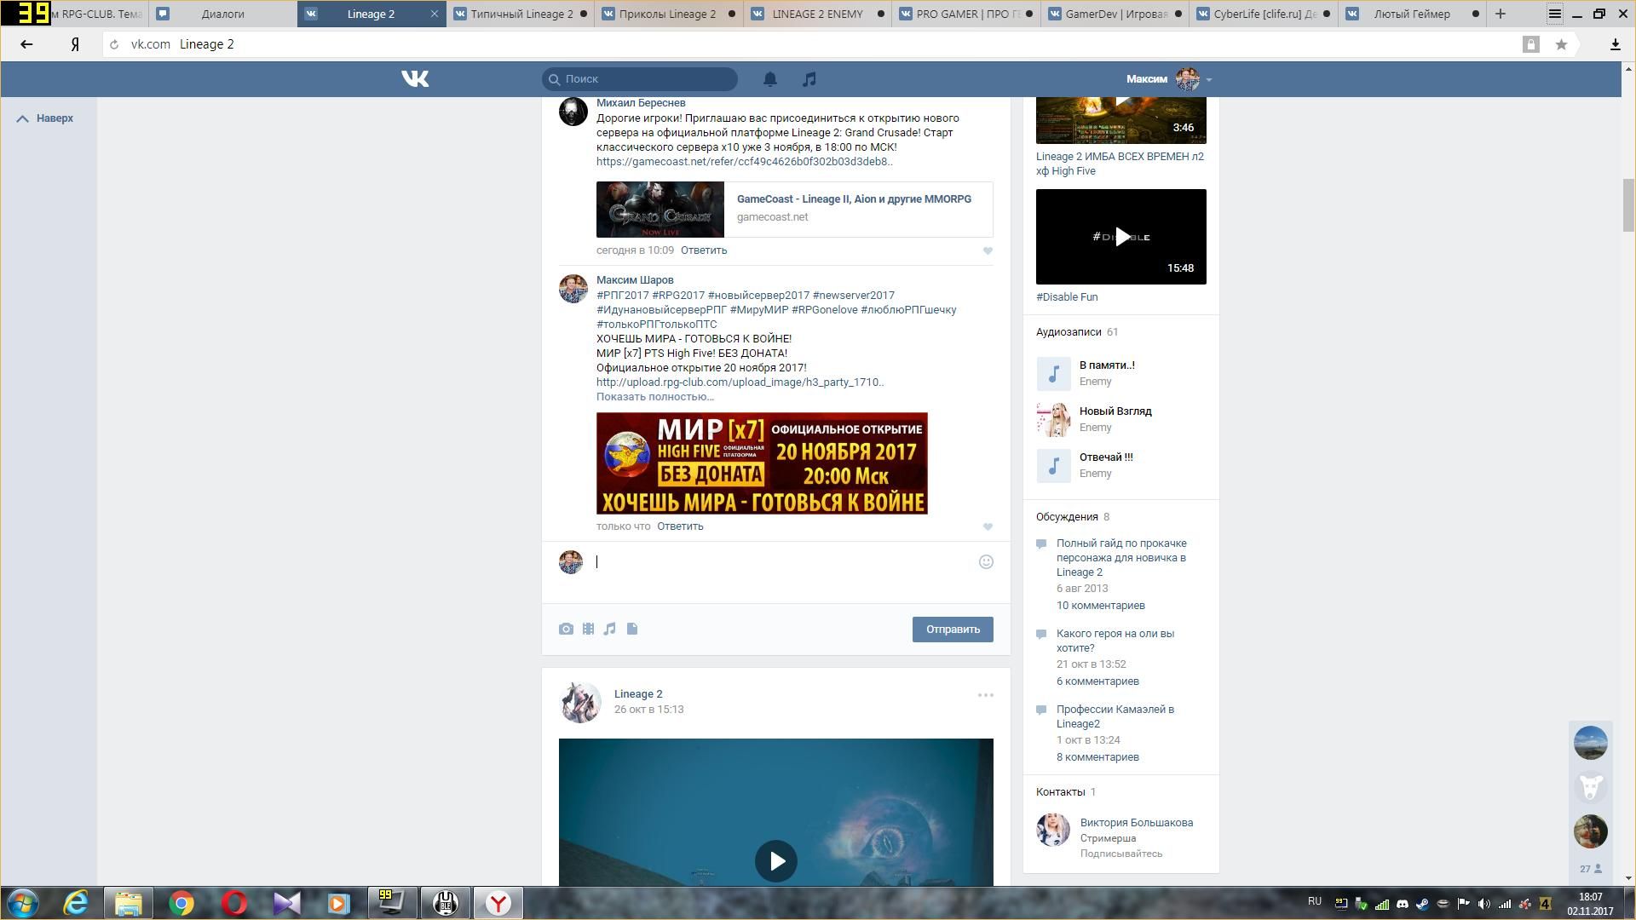Viewport: 1636px width, 920px height.
Task: Attach audio to the comment
Action: pyautogui.click(x=609, y=630)
